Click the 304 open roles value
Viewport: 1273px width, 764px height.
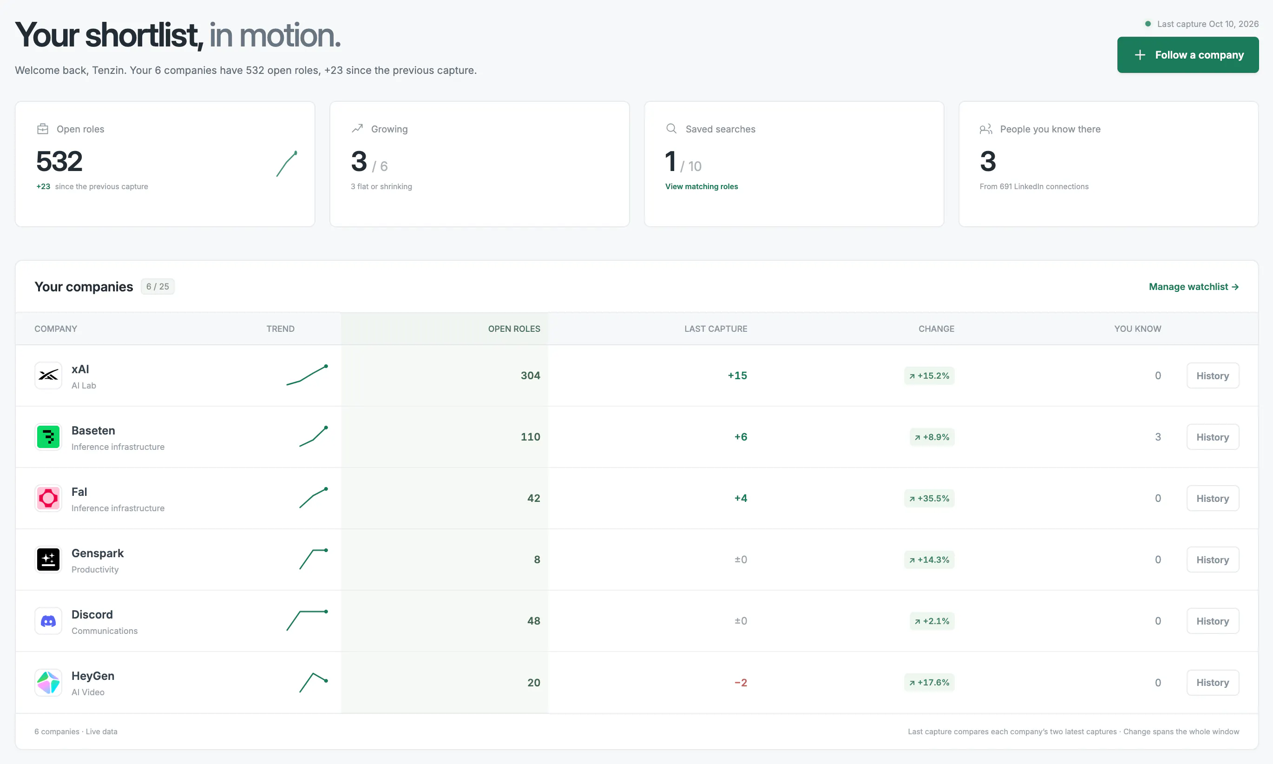530,375
